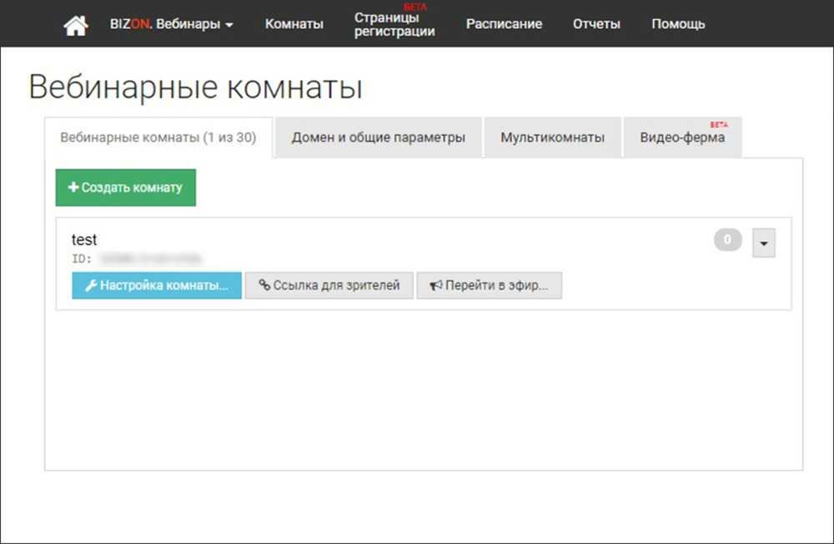Click the megaphone icon to go on air
This screenshot has height=544, width=834.
coord(435,285)
